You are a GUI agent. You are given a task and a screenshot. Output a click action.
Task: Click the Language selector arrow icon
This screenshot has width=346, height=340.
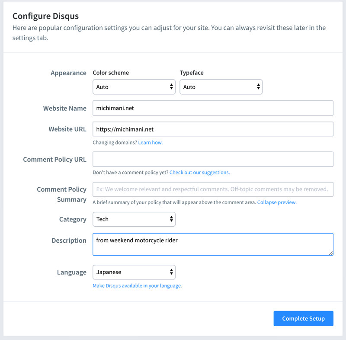[170, 272]
